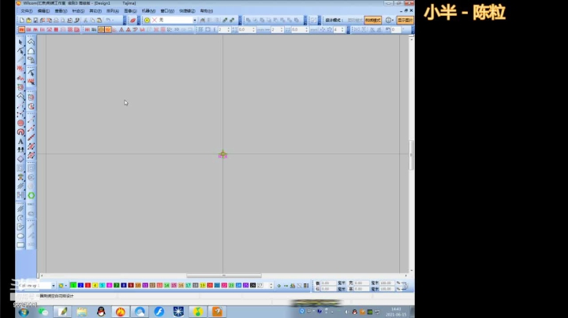The height and width of the screenshot is (318, 568).
Task: Click the red zigzag stitch tool
Action: [x=21, y=68]
